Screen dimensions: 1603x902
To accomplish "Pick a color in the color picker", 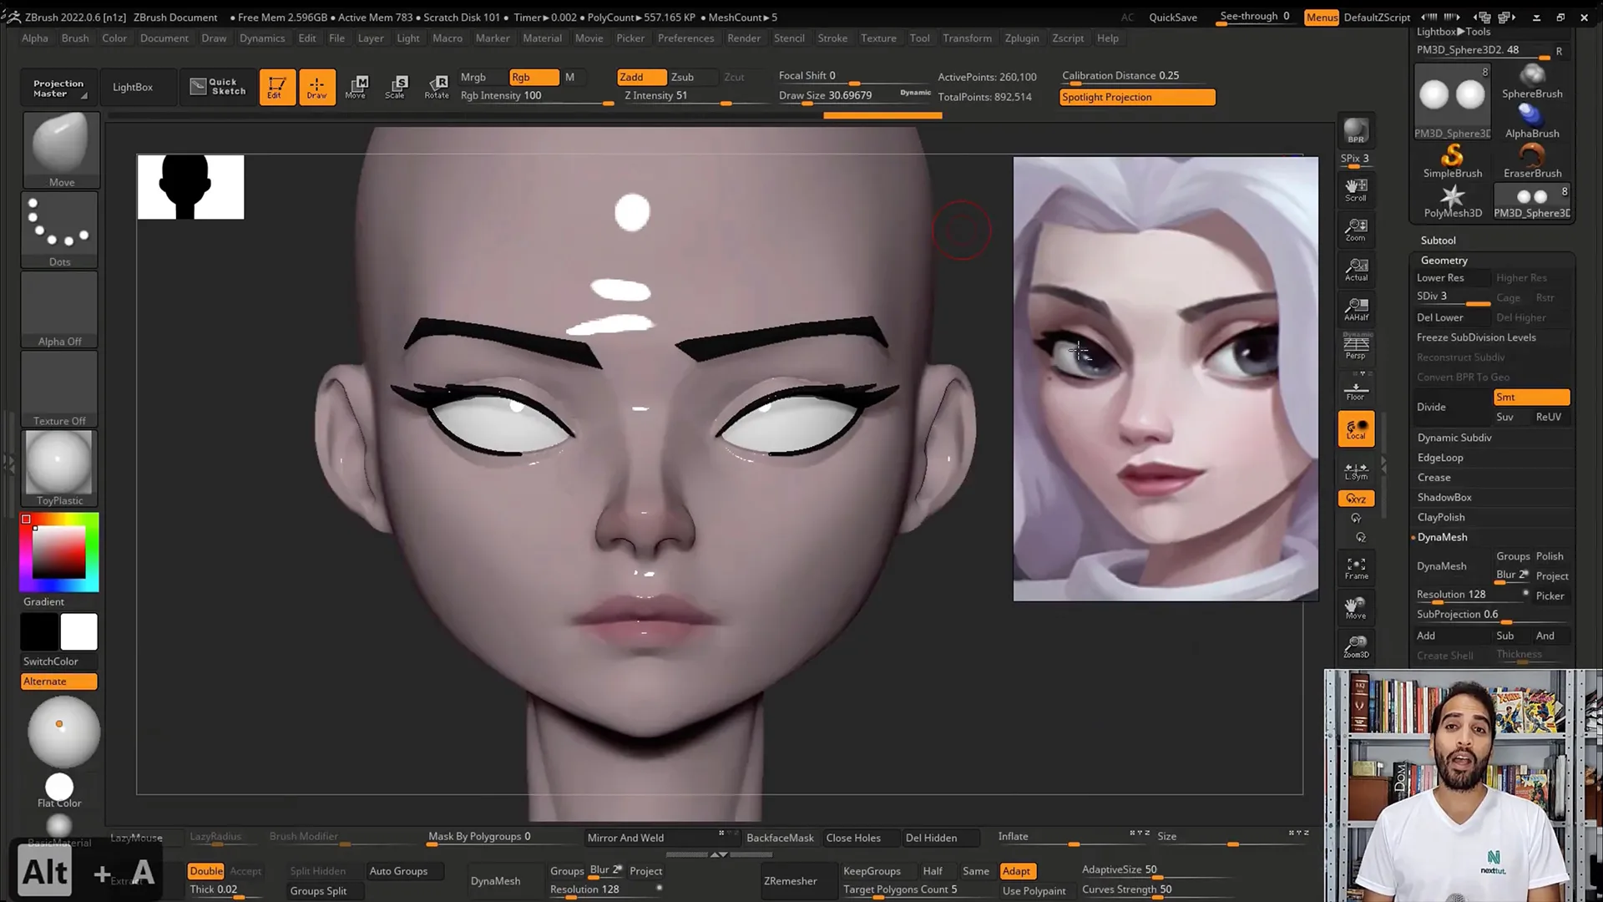I will (x=58, y=552).
